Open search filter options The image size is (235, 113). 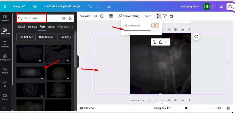70,18
